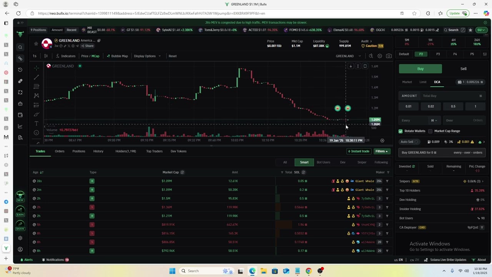The height and width of the screenshot is (277, 492).
Task: Open GREENLAND chart symbol dropdown
Action: coord(349,56)
